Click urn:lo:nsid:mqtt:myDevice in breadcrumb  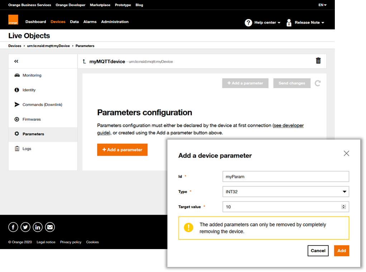[48, 46]
